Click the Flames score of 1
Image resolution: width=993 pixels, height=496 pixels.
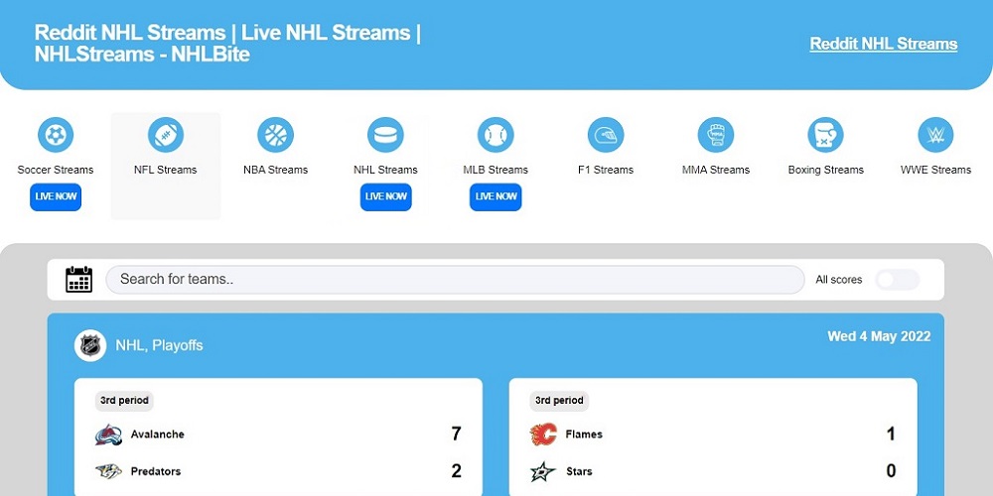tap(891, 434)
